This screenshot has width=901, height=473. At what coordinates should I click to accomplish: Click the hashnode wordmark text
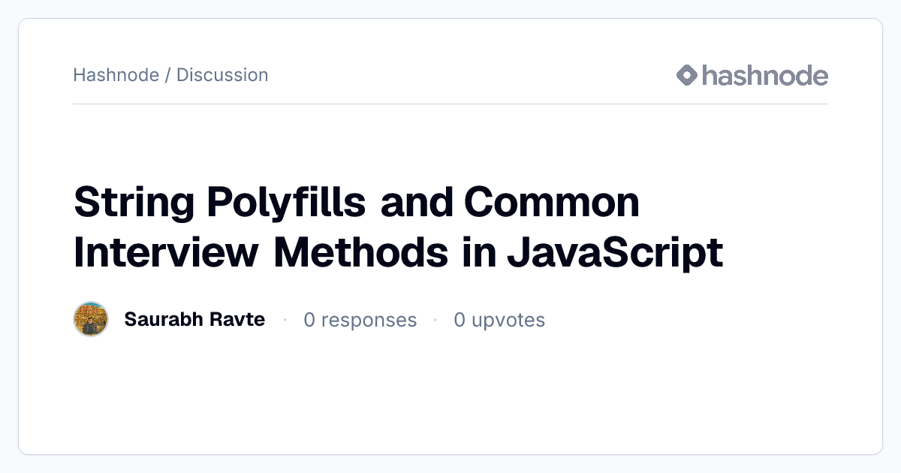pyautogui.click(x=765, y=75)
